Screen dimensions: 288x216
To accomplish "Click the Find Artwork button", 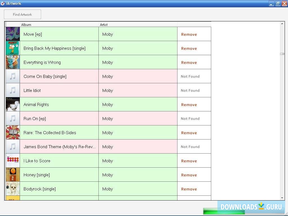I will [22, 14].
